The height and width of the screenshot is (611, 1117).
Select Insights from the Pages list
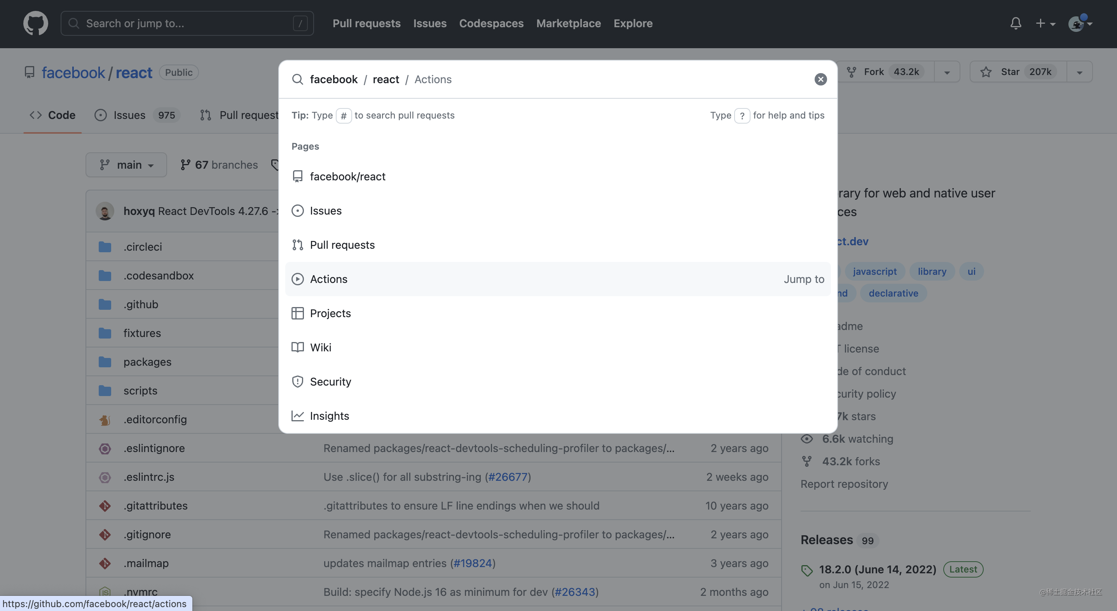(x=329, y=415)
